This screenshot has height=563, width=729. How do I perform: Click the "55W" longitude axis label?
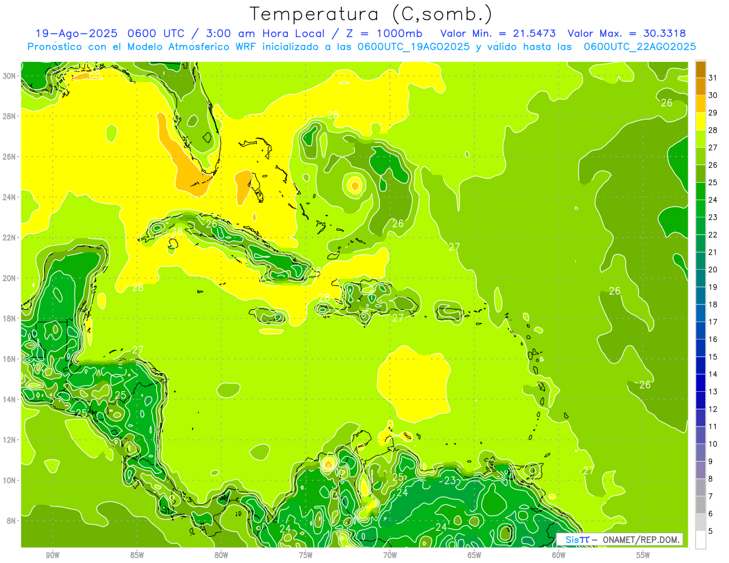point(643,555)
